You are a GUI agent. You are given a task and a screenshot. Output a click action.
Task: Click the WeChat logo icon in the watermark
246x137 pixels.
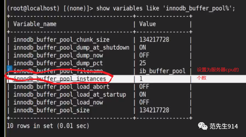click(x=203, y=126)
